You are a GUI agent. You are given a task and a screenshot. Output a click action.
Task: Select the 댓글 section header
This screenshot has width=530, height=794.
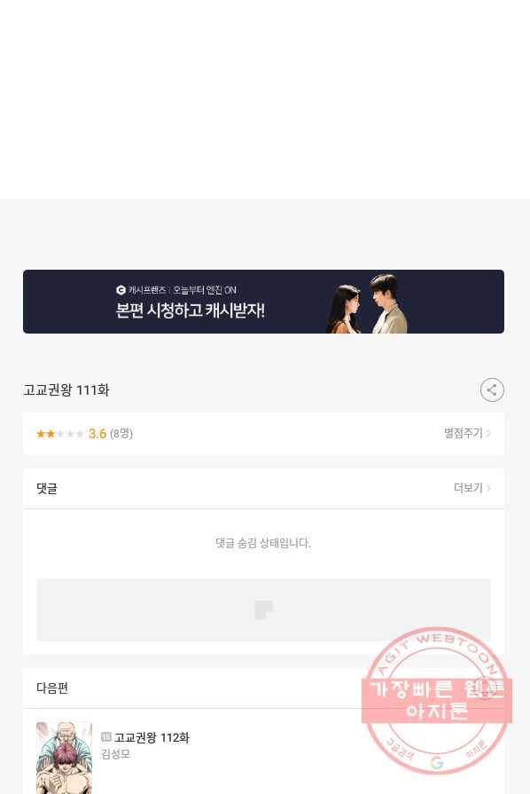click(x=46, y=488)
